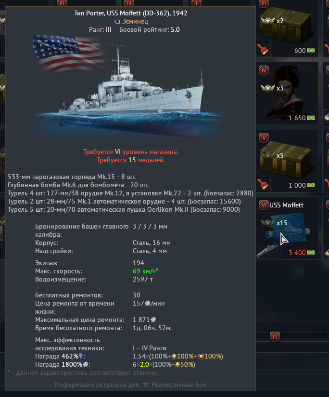This screenshot has width=329, height=397.
Task: Click the rank IV badge on the geisha item
Action: [264, 70]
